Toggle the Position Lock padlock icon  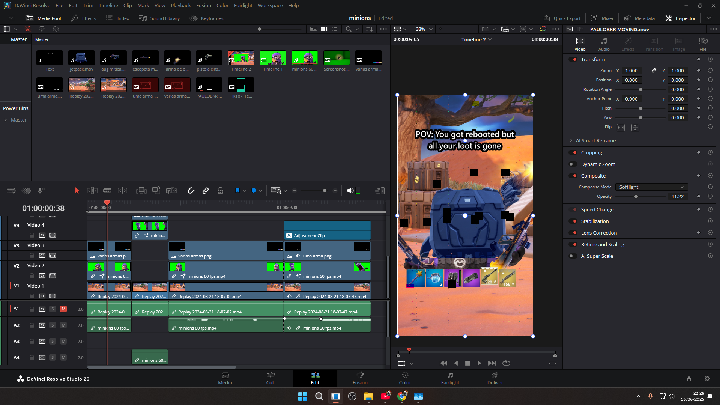220,191
